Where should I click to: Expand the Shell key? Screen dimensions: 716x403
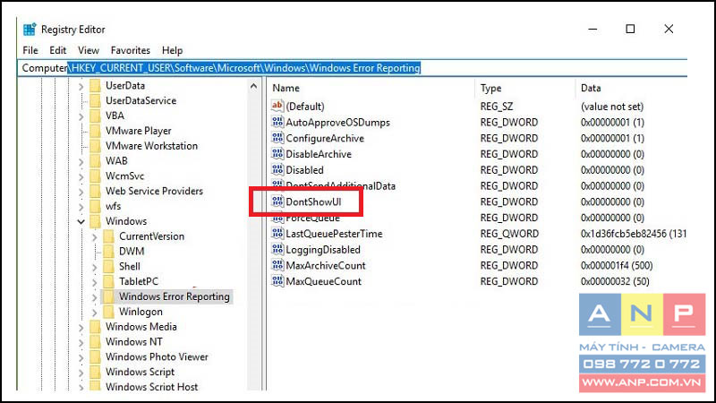(x=95, y=267)
